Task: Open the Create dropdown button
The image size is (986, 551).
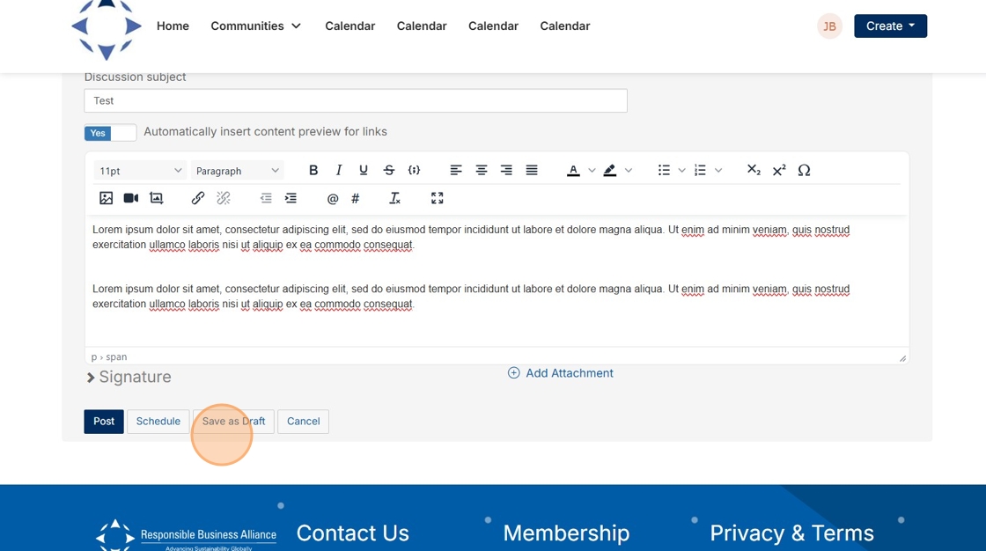Action: (890, 26)
